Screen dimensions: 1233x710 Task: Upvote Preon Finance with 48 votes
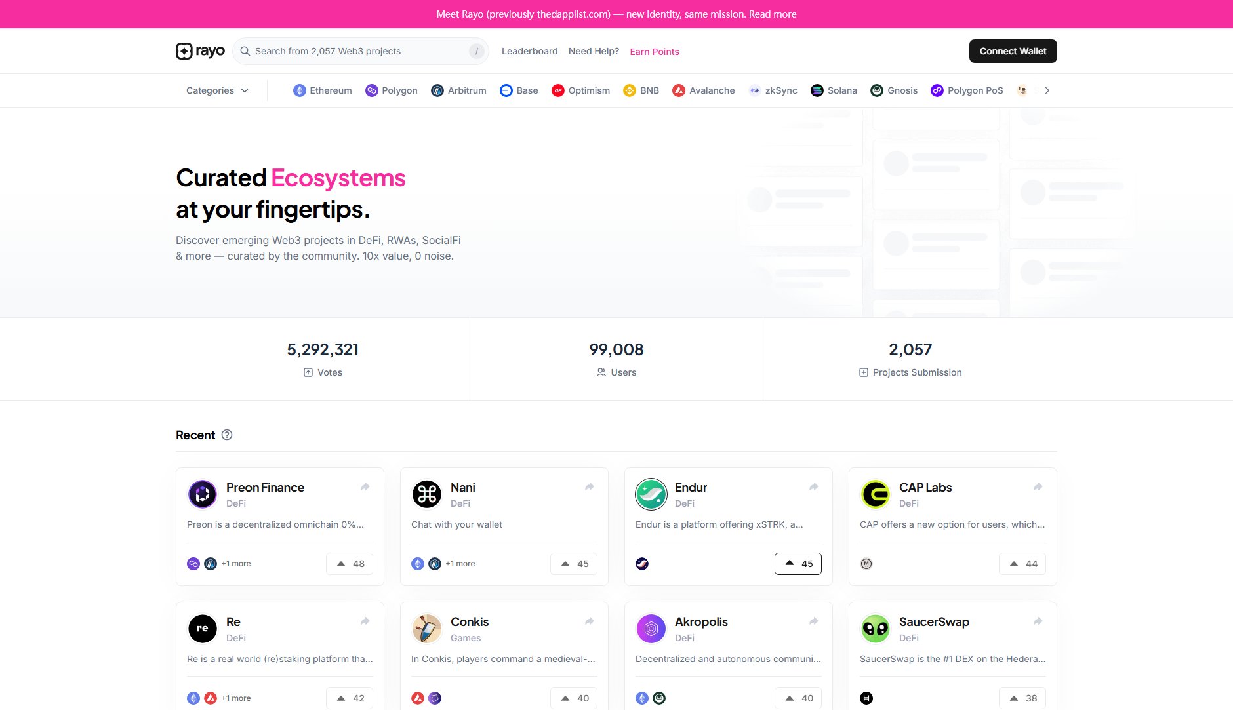[350, 564]
